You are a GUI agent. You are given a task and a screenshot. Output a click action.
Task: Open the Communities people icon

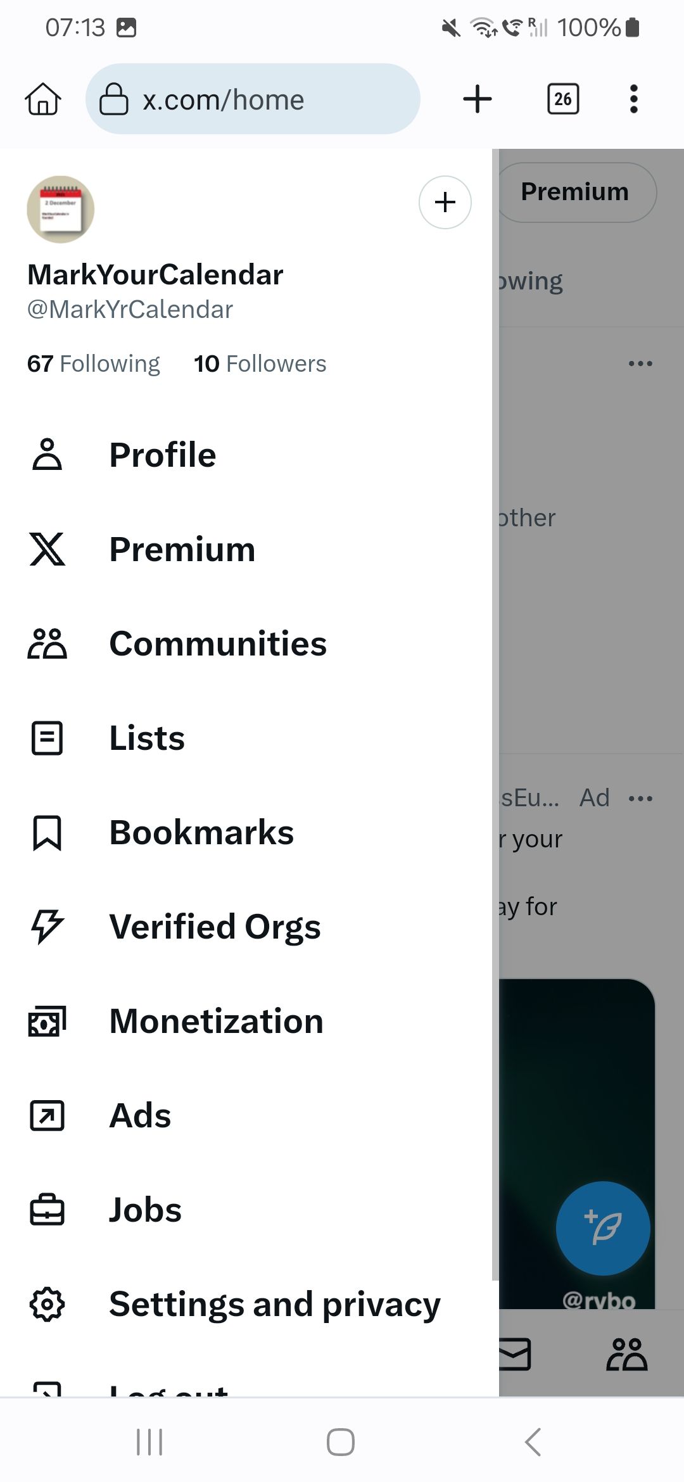click(47, 643)
